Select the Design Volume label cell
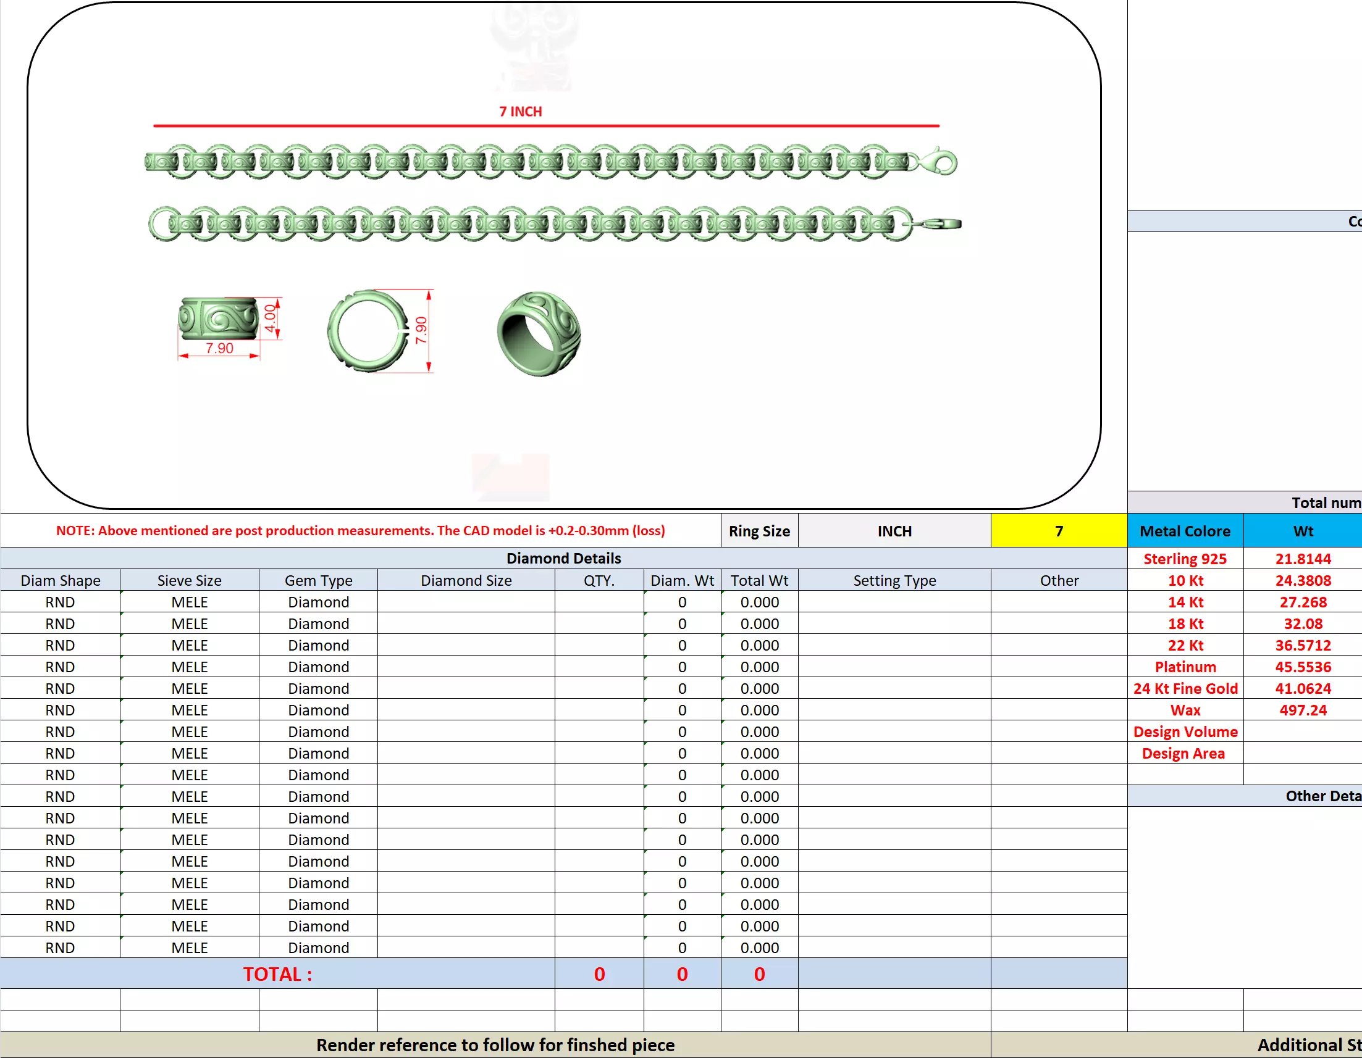The height and width of the screenshot is (1058, 1362). (1184, 731)
